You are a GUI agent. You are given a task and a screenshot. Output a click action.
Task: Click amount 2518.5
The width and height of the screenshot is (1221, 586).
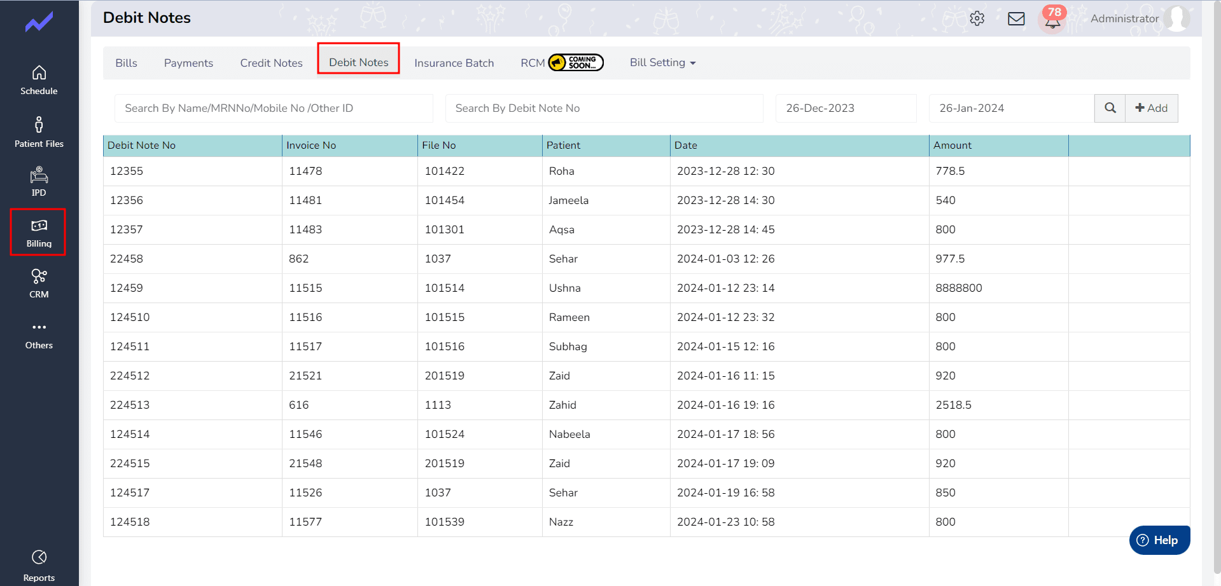pos(954,405)
